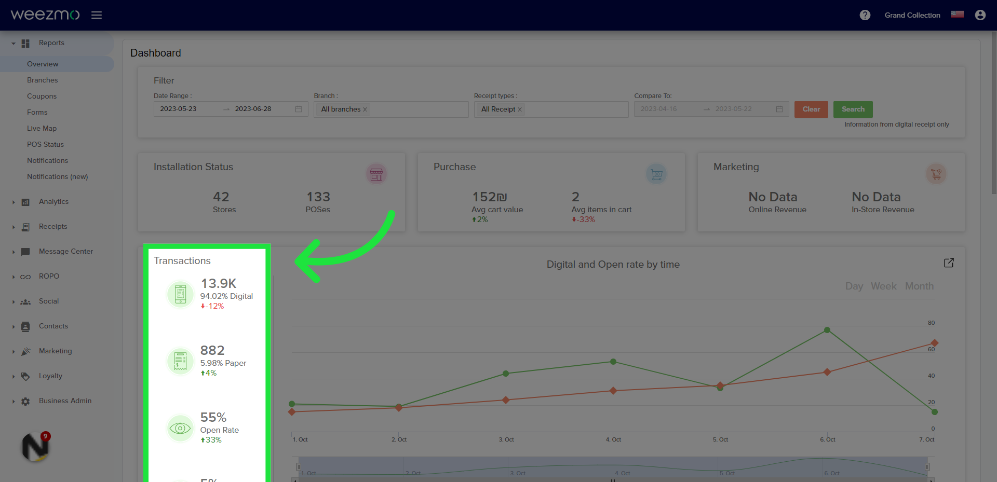This screenshot has height=482, width=997.
Task: Open Notifications report
Action: click(x=47, y=160)
